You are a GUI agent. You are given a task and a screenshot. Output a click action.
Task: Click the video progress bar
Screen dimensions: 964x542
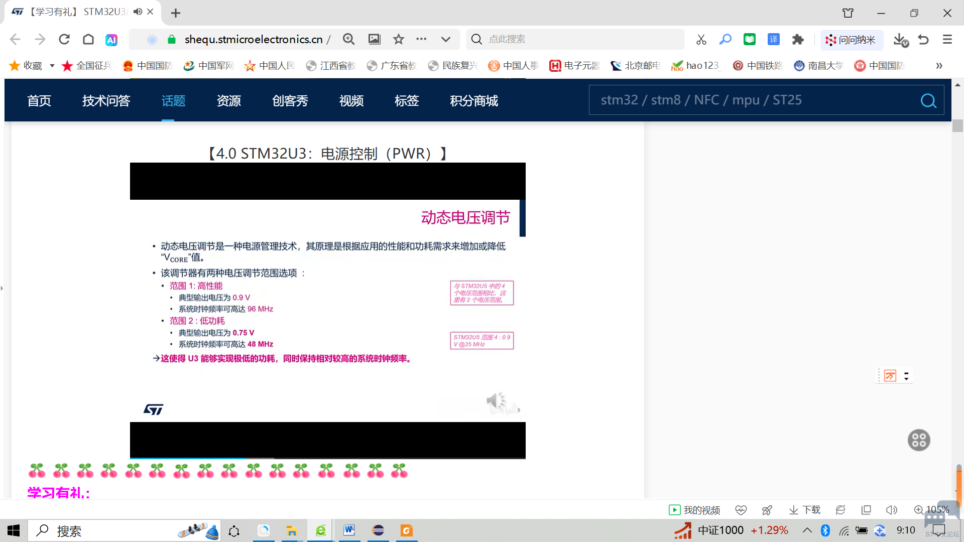(328, 458)
